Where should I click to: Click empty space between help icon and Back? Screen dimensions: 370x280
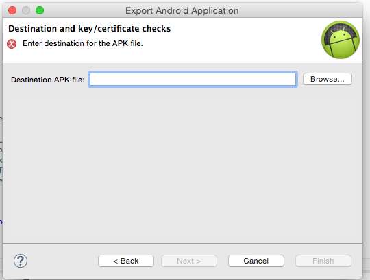63,261
